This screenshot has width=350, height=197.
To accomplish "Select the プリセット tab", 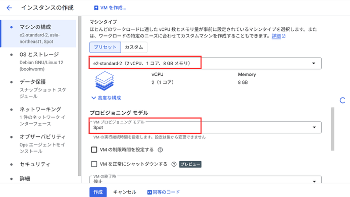I will [x=105, y=47].
